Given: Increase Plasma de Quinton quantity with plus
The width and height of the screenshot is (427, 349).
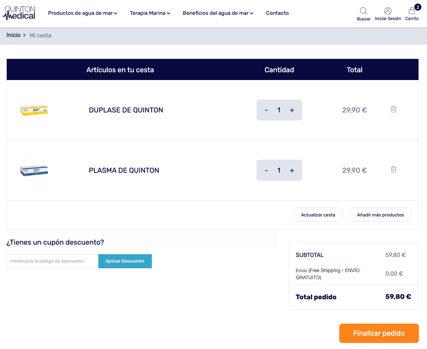Looking at the screenshot, I should (x=292, y=171).
